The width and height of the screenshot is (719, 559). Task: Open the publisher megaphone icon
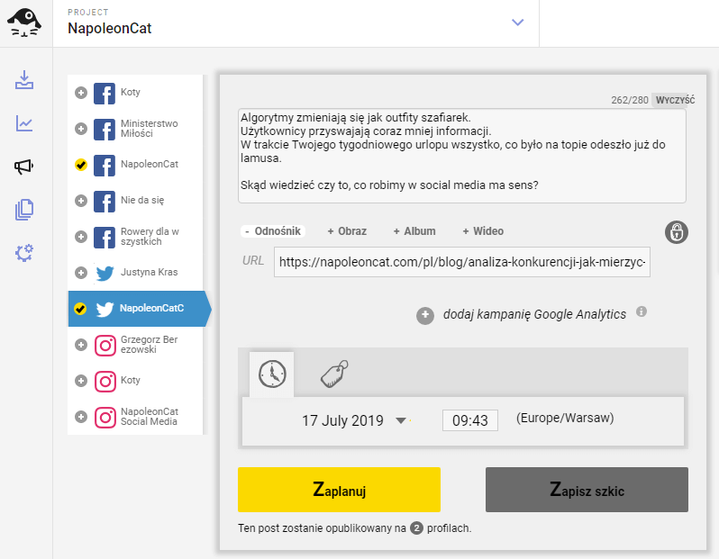click(23, 167)
